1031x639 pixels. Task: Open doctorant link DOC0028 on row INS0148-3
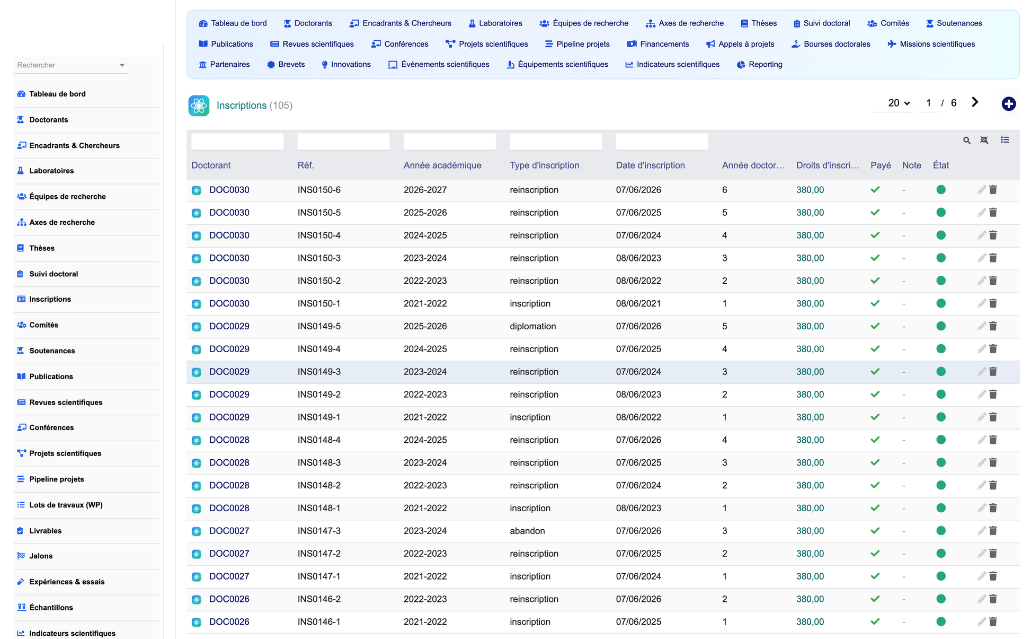coord(229,463)
